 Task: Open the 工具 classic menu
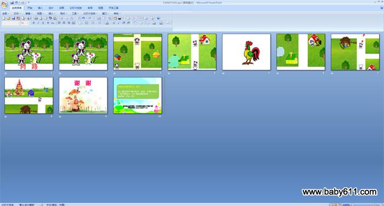75,14
